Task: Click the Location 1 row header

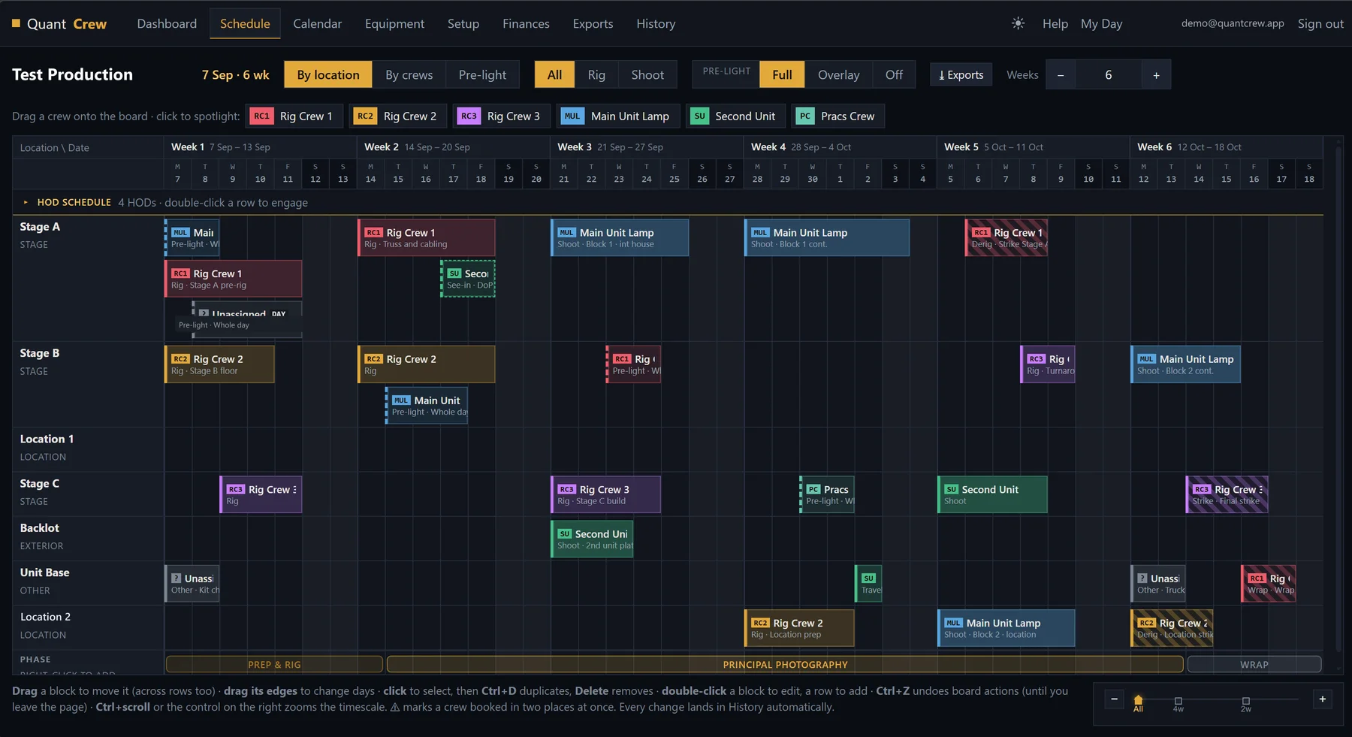Action: pos(88,448)
